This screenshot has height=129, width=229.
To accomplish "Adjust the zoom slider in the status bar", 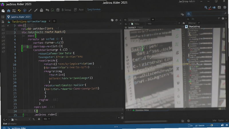I will (212, 125).
